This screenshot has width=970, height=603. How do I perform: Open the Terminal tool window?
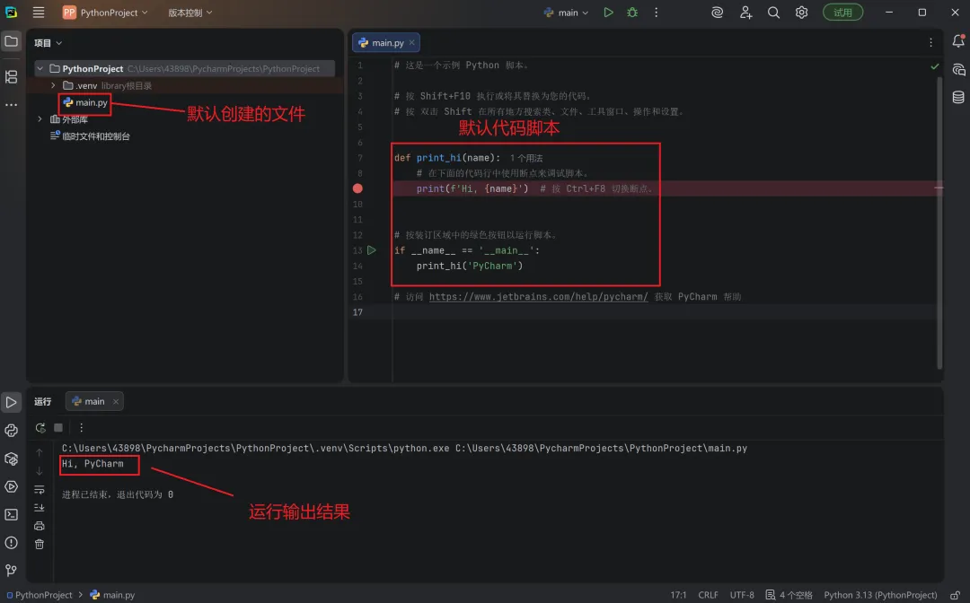[x=11, y=515]
